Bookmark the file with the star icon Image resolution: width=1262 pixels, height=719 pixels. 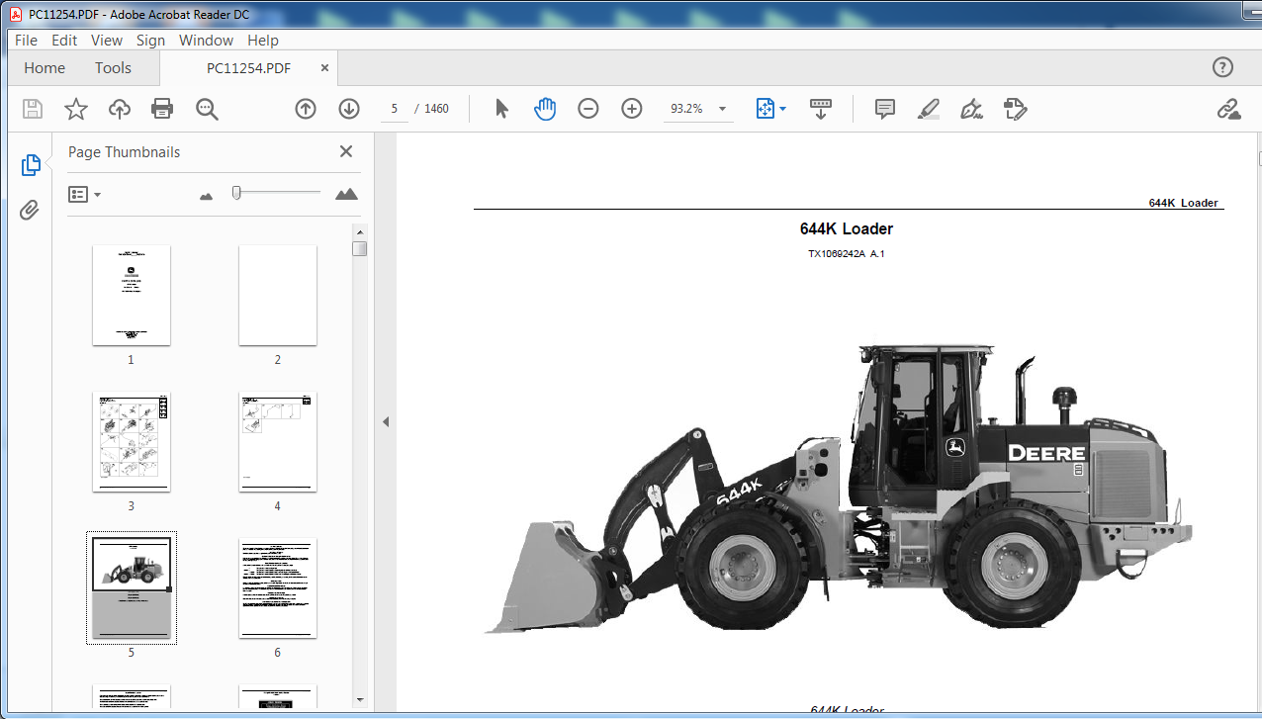coord(76,109)
